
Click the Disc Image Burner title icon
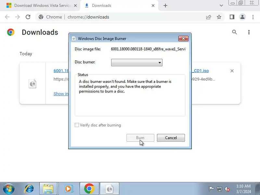[74, 39]
